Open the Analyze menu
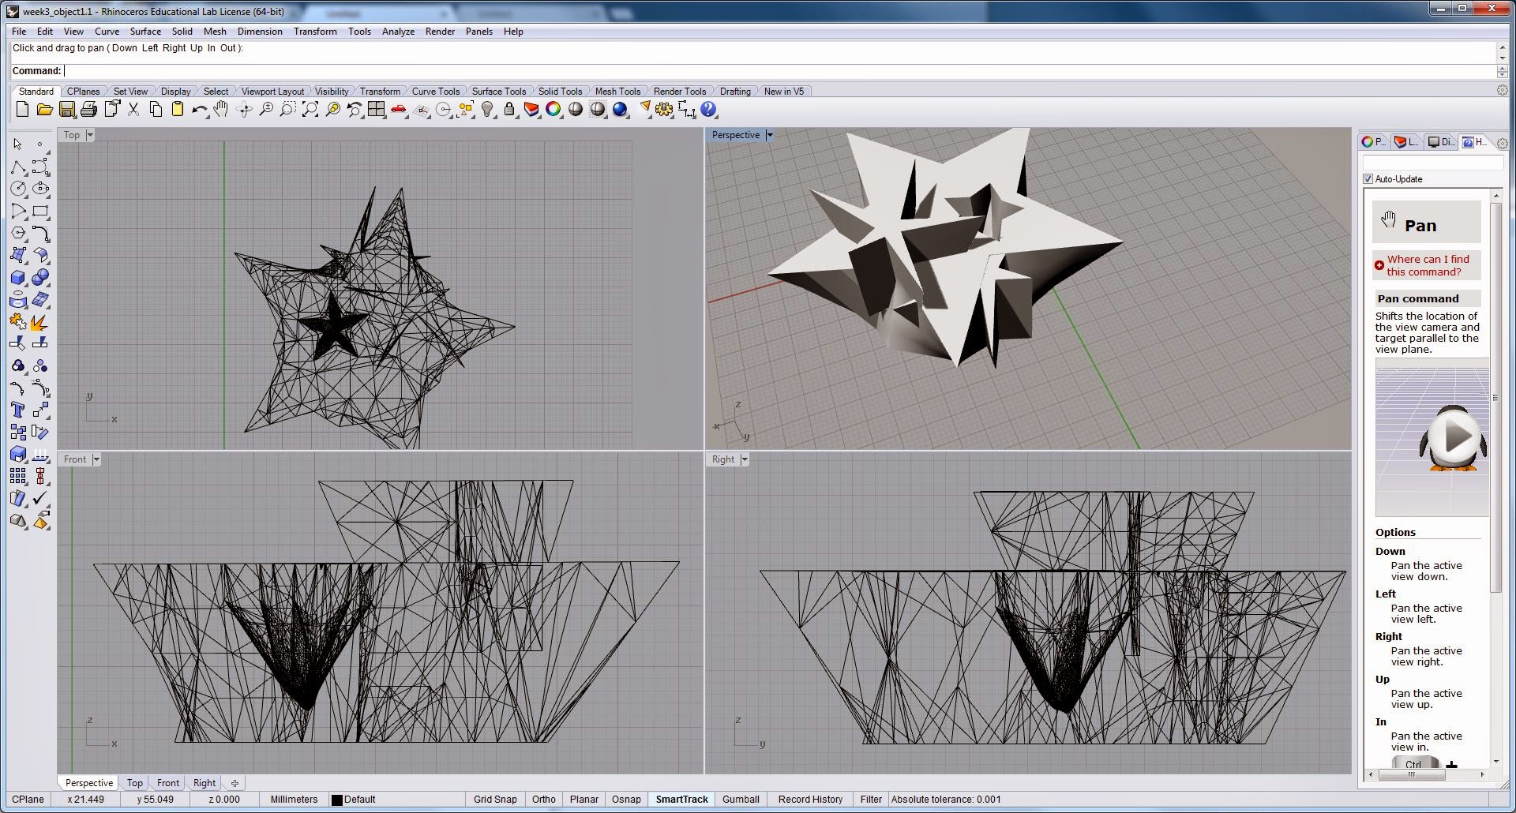This screenshot has height=813, width=1516. click(x=398, y=32)
